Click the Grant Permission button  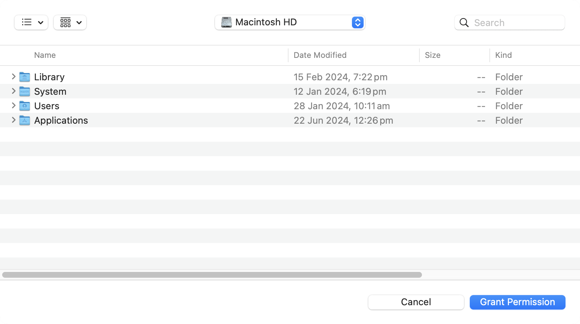(x=517, y=302)
